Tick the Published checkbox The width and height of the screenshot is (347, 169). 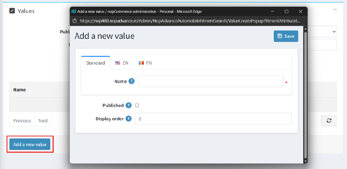(137, 105)
